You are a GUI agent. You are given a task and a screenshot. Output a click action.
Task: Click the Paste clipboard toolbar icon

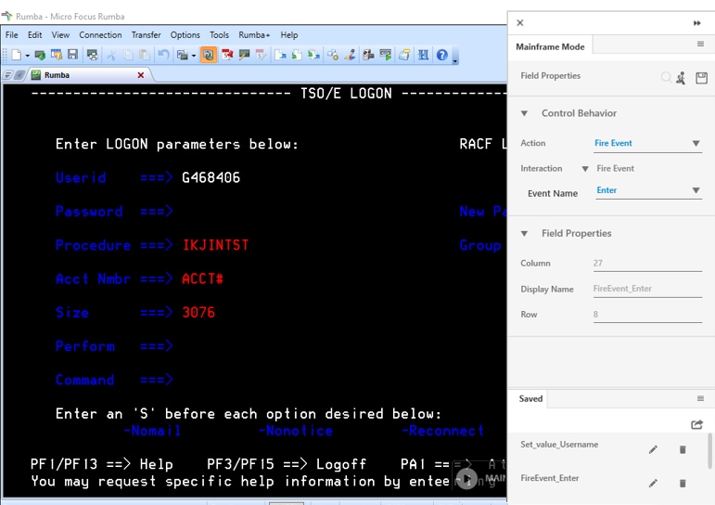pos(145,56)
